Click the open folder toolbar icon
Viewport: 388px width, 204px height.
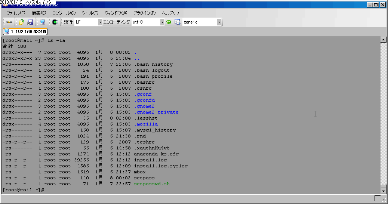22,22
